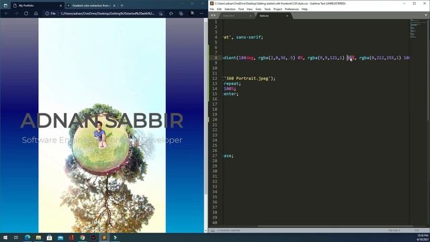This screenshot has width=430, height=242.
Task: Open Task View on the taskbar
Action: (16, 237)
